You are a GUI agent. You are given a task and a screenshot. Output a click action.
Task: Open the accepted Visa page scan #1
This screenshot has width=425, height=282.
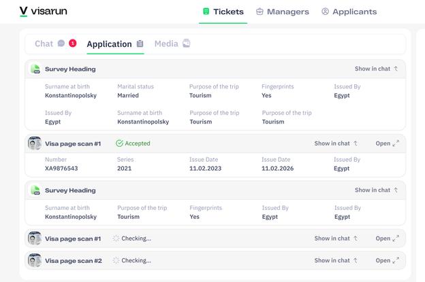click(387, 143)
